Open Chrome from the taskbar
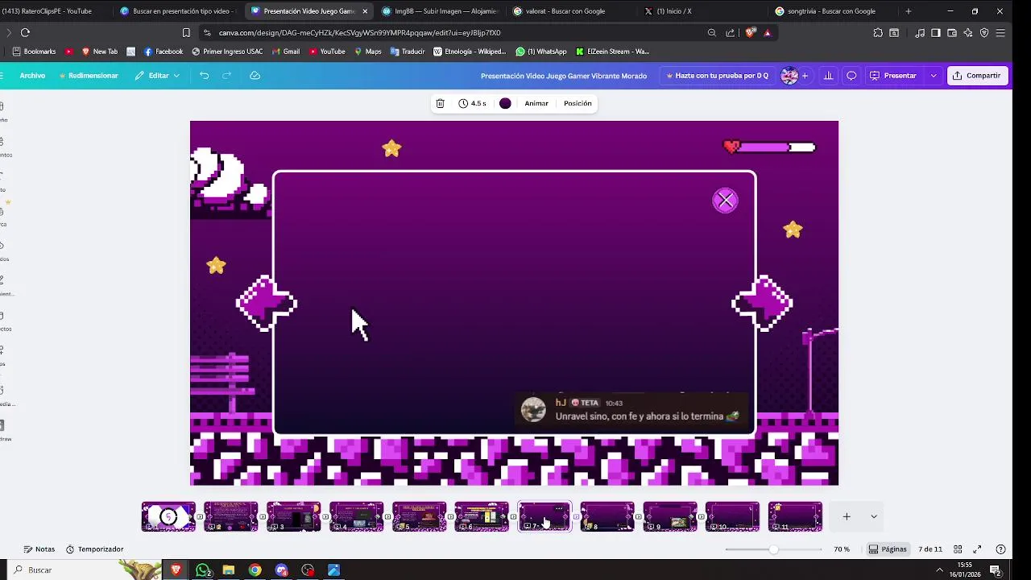Image resolution: width=1031 pixels, height=580 pixels. coord(255,570)
